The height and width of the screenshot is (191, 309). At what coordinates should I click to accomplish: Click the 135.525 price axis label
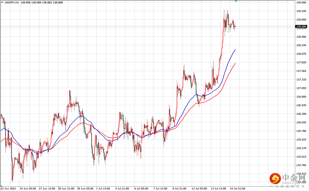tap(301, 139)
